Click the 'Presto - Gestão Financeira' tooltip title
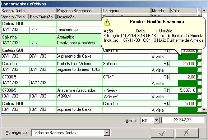The height and width of the screenshot is (140, 208). pos(157,22)
